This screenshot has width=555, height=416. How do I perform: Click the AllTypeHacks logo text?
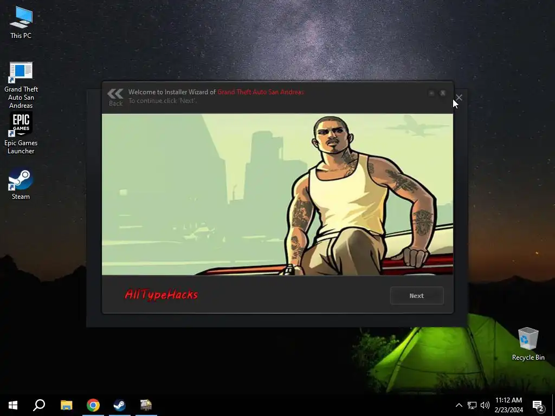pyautogui.click(x=162, y=295)
